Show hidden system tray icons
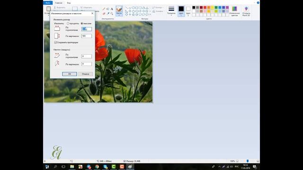303x170 pixels. (219, 167)
